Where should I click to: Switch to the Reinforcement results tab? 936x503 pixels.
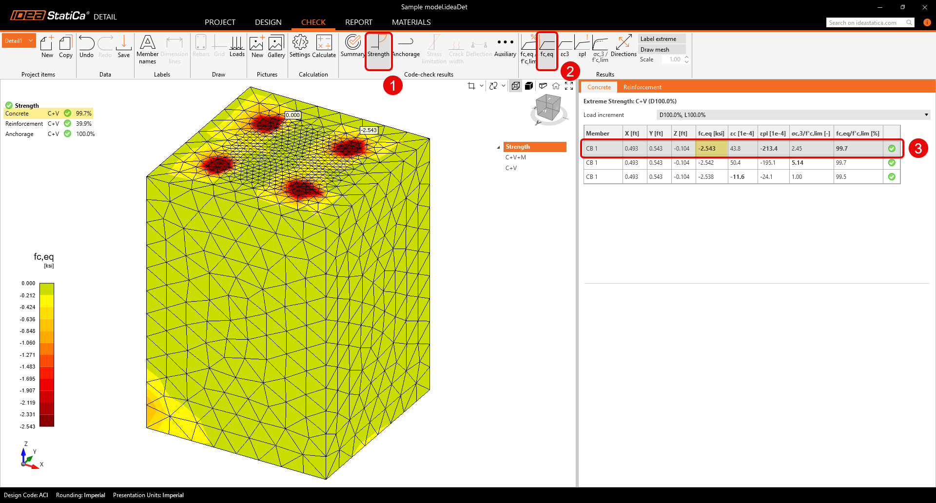coord(642,87)
